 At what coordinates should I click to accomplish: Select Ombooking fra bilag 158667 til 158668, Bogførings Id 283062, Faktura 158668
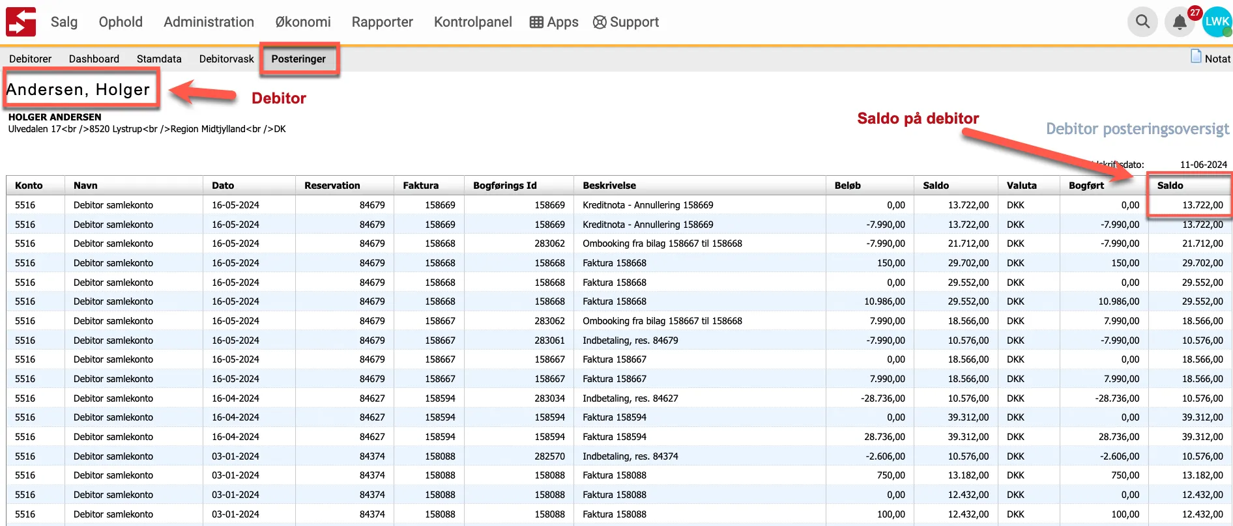point(662,243)
